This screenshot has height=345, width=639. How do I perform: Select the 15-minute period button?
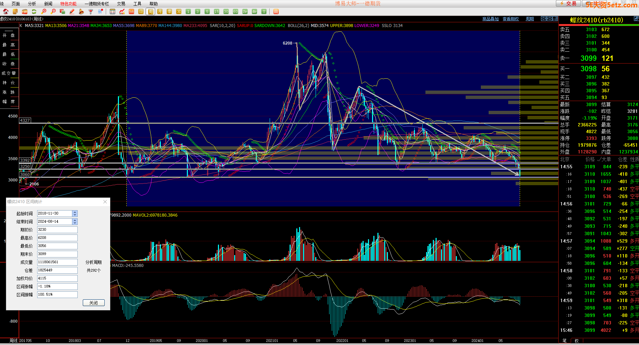coord(217,11)
